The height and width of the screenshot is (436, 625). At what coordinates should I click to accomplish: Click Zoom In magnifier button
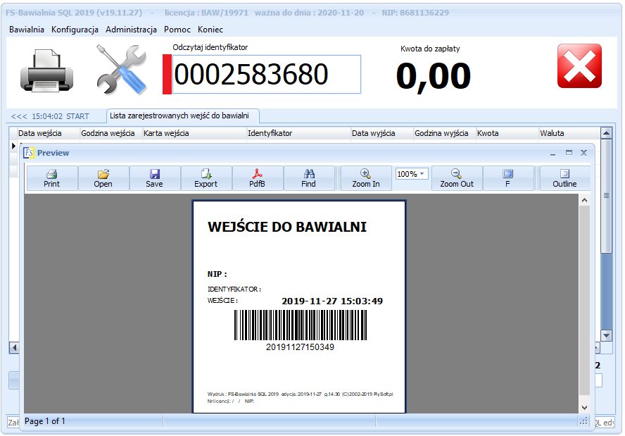(366, 178)
